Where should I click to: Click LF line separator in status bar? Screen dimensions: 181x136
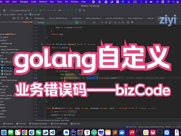coord(174,127)
